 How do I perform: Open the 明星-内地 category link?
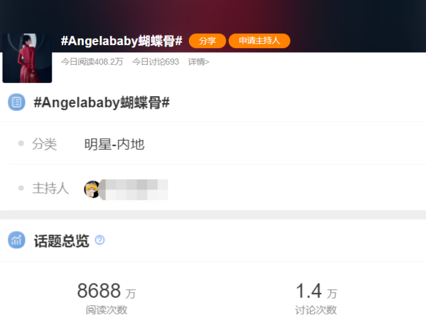[115, 144]
